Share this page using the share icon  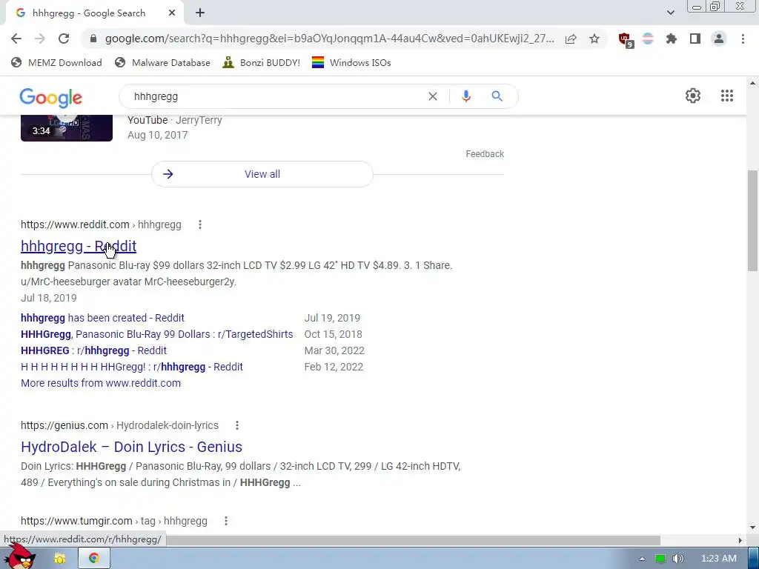point(571,39)
